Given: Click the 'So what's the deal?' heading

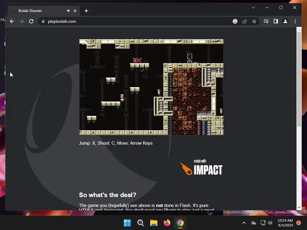Looking at the screenshot, I should (x=108, y=195).
